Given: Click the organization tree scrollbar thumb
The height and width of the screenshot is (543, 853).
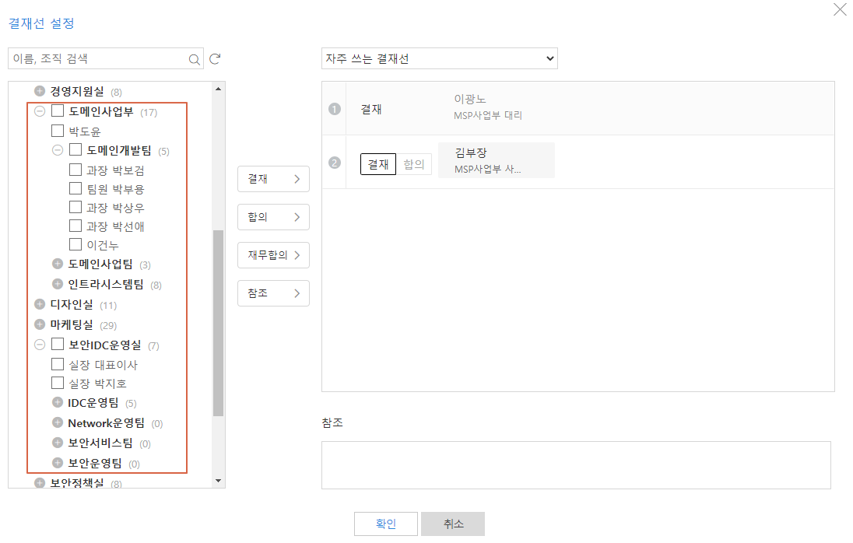Looking at the screenshot, I should coord(218,323).
